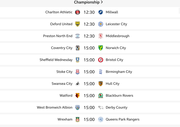Click the Watford club crest
The width and height of the screenshot is (180, 127).
click(78, 96)
